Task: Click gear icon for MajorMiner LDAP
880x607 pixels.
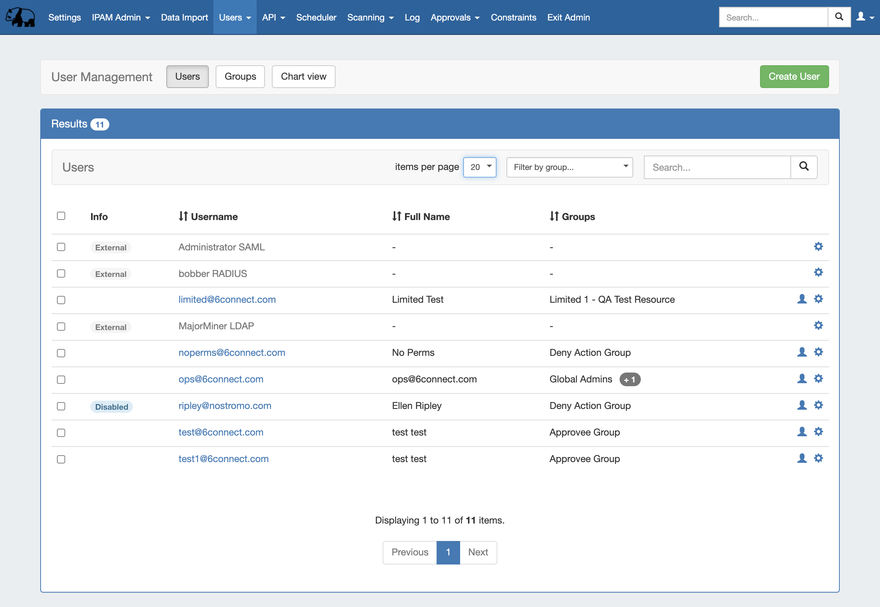Action: (x=818, y=326)
